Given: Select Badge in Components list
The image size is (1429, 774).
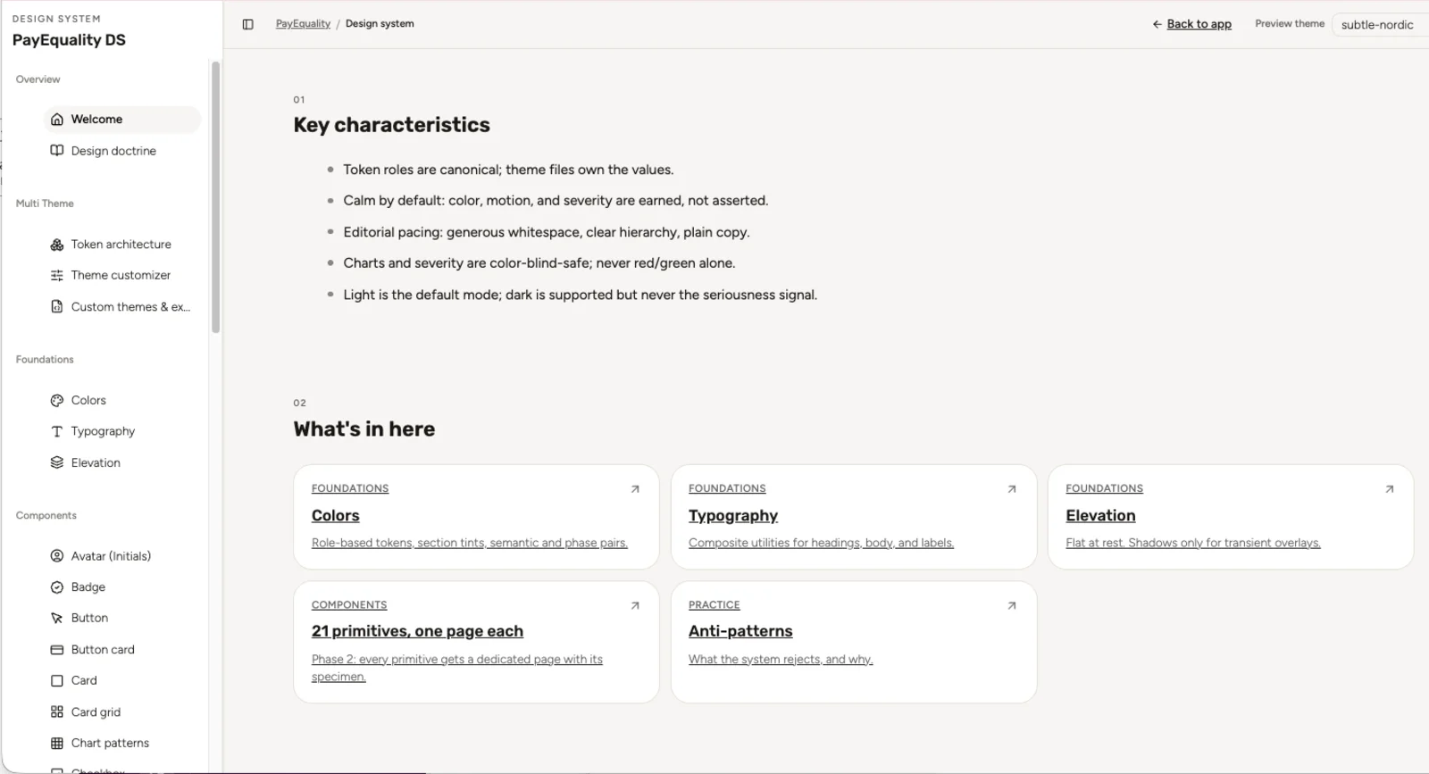Looking at the screenshot, I should click(x=122, y=587).
